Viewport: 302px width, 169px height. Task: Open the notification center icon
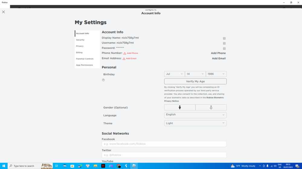coord(297,166)
